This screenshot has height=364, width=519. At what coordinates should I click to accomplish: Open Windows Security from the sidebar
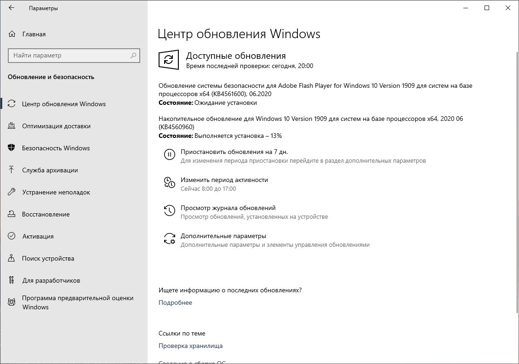(55, 148)
